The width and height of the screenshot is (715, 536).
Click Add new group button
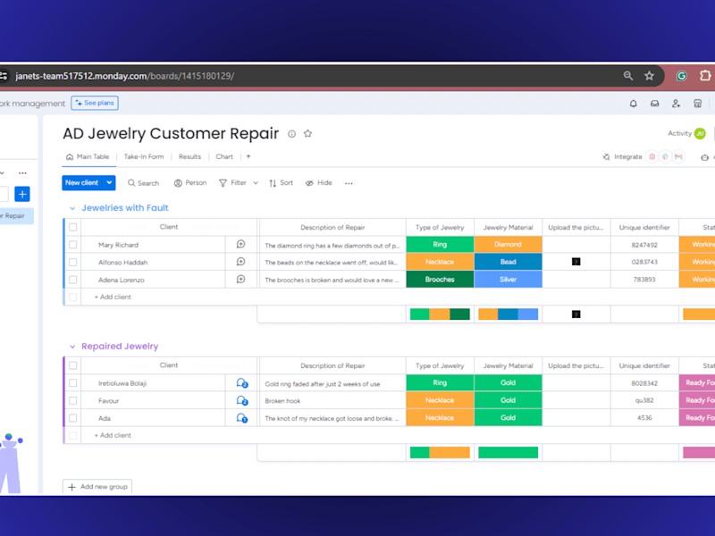coord(97,487)
